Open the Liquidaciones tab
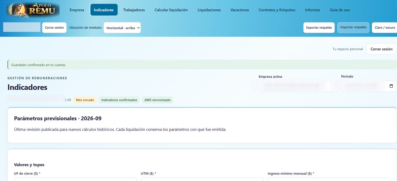397x181 pixels. 209,10
